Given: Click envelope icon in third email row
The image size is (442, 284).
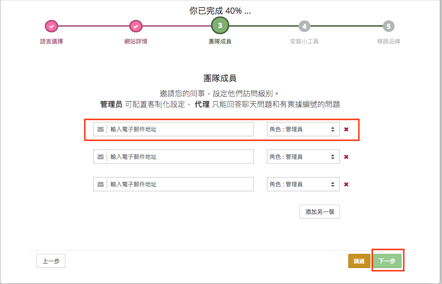Looking at the screenshot, I should tap(101, 185).
